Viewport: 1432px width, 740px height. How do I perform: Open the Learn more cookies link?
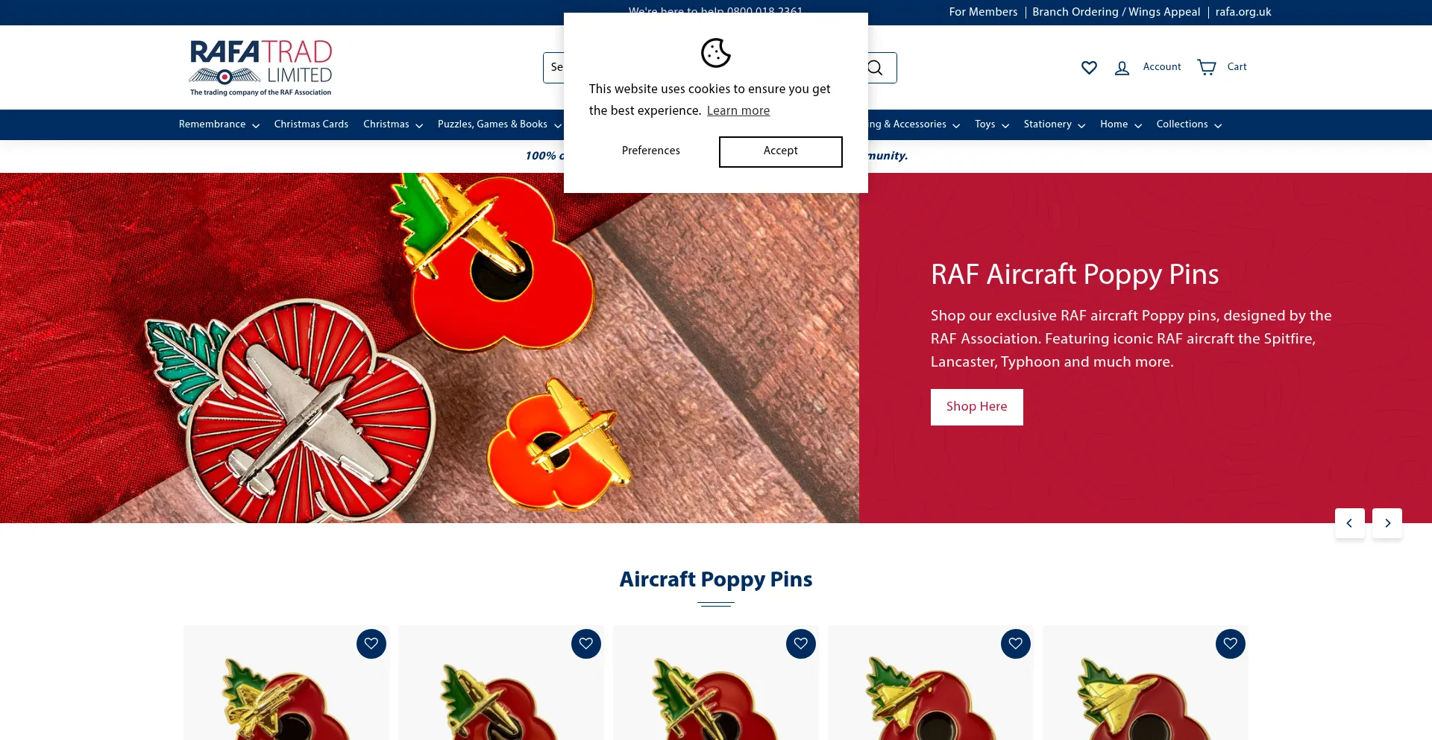pos(738,111)
